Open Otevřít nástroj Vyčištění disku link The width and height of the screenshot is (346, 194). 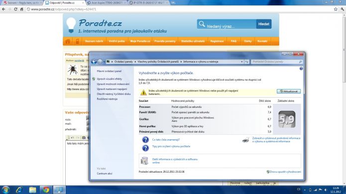click(x=114, y=94)
